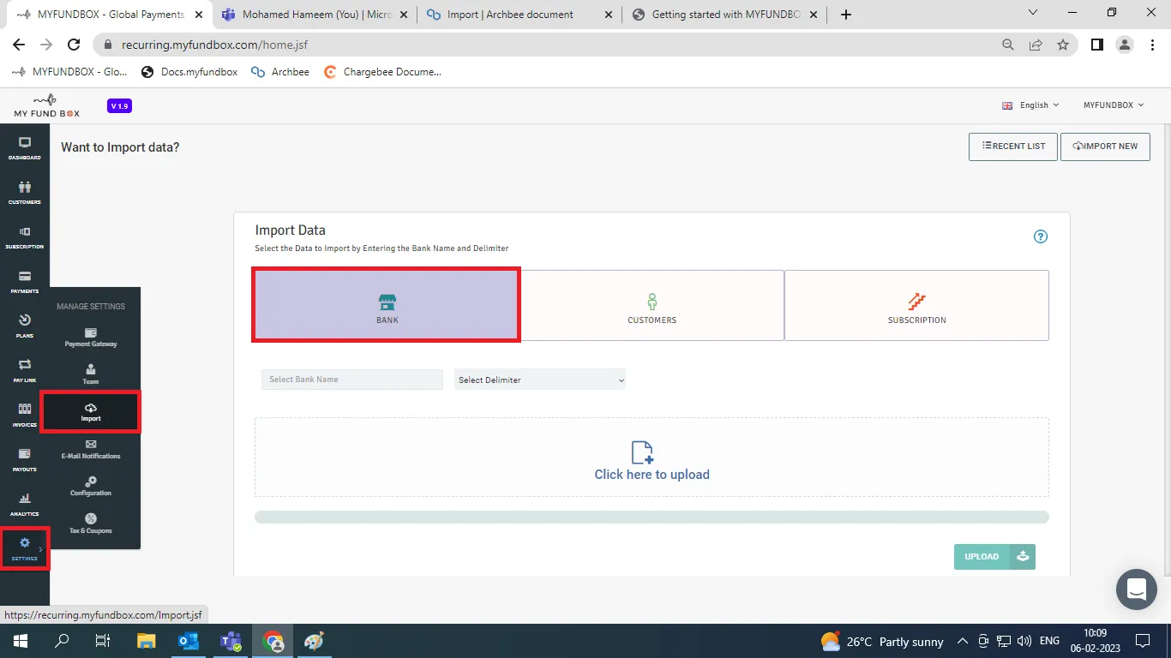Open the Docs.myfundbox bookmark

click(189, 72)
